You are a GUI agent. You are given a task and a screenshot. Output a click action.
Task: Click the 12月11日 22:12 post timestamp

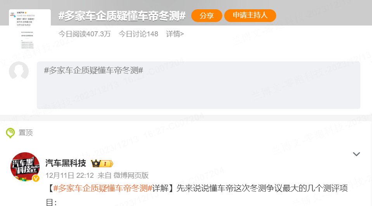70,175
